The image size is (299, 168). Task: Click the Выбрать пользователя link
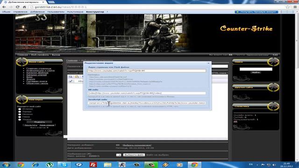point(137,145)
